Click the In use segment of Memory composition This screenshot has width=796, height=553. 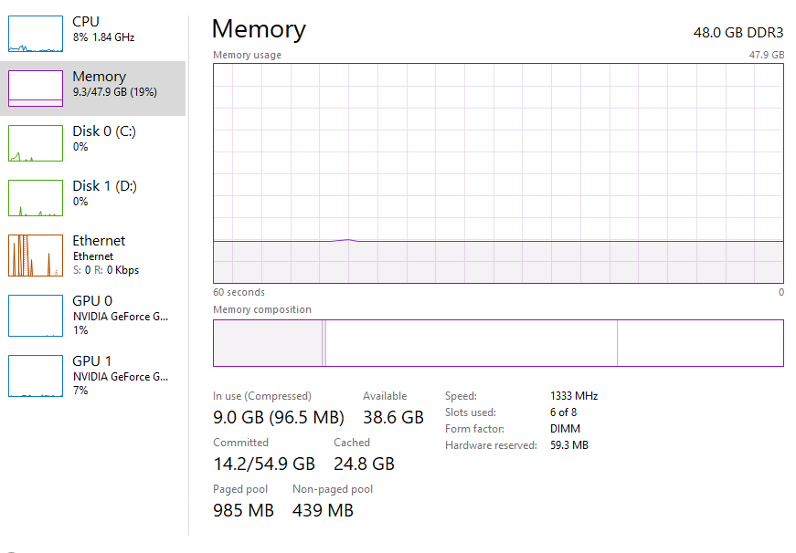point(267,343)
